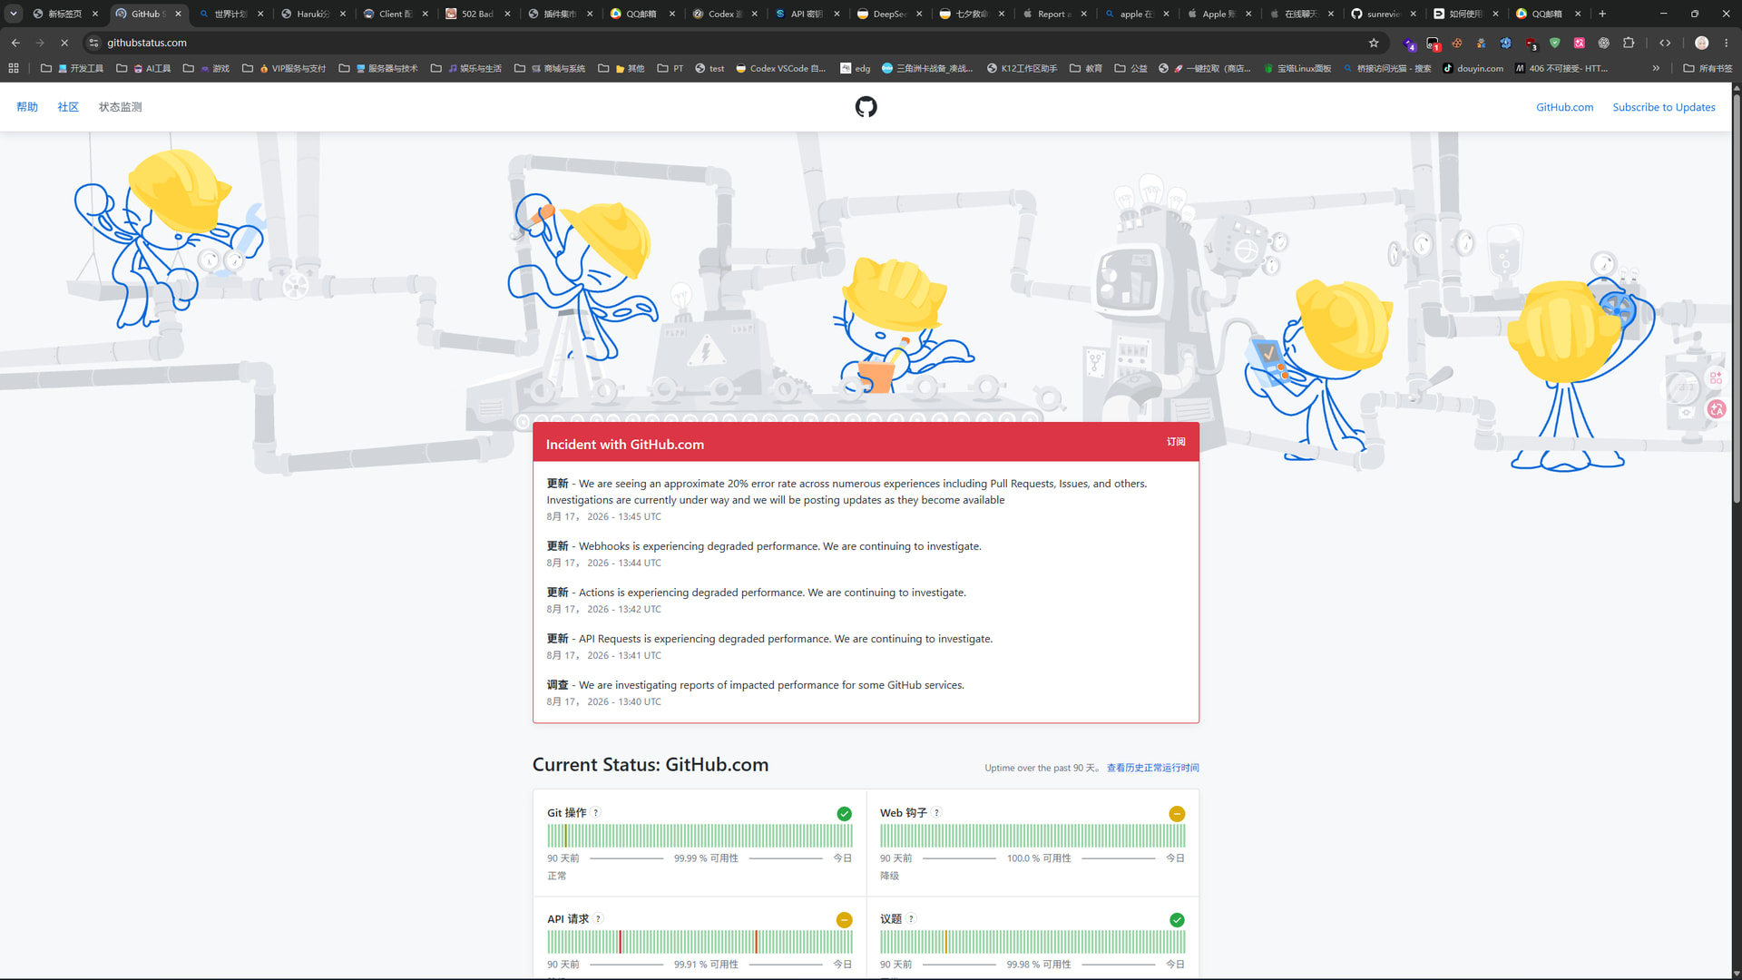Open a new browser tab

click(x=1602, y=14)
